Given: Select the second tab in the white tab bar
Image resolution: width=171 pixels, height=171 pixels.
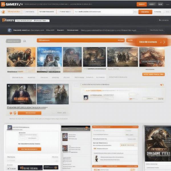Looking at the screenshot, I should tap(30, 12).
